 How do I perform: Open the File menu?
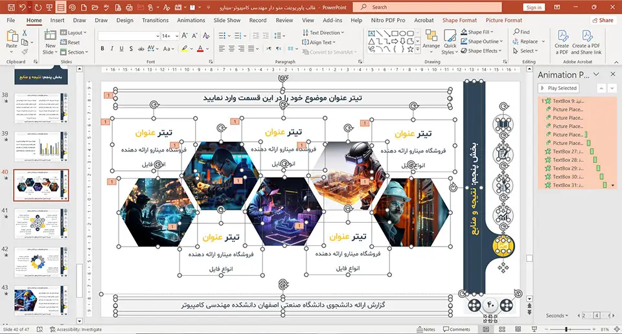tap(11, 20)
